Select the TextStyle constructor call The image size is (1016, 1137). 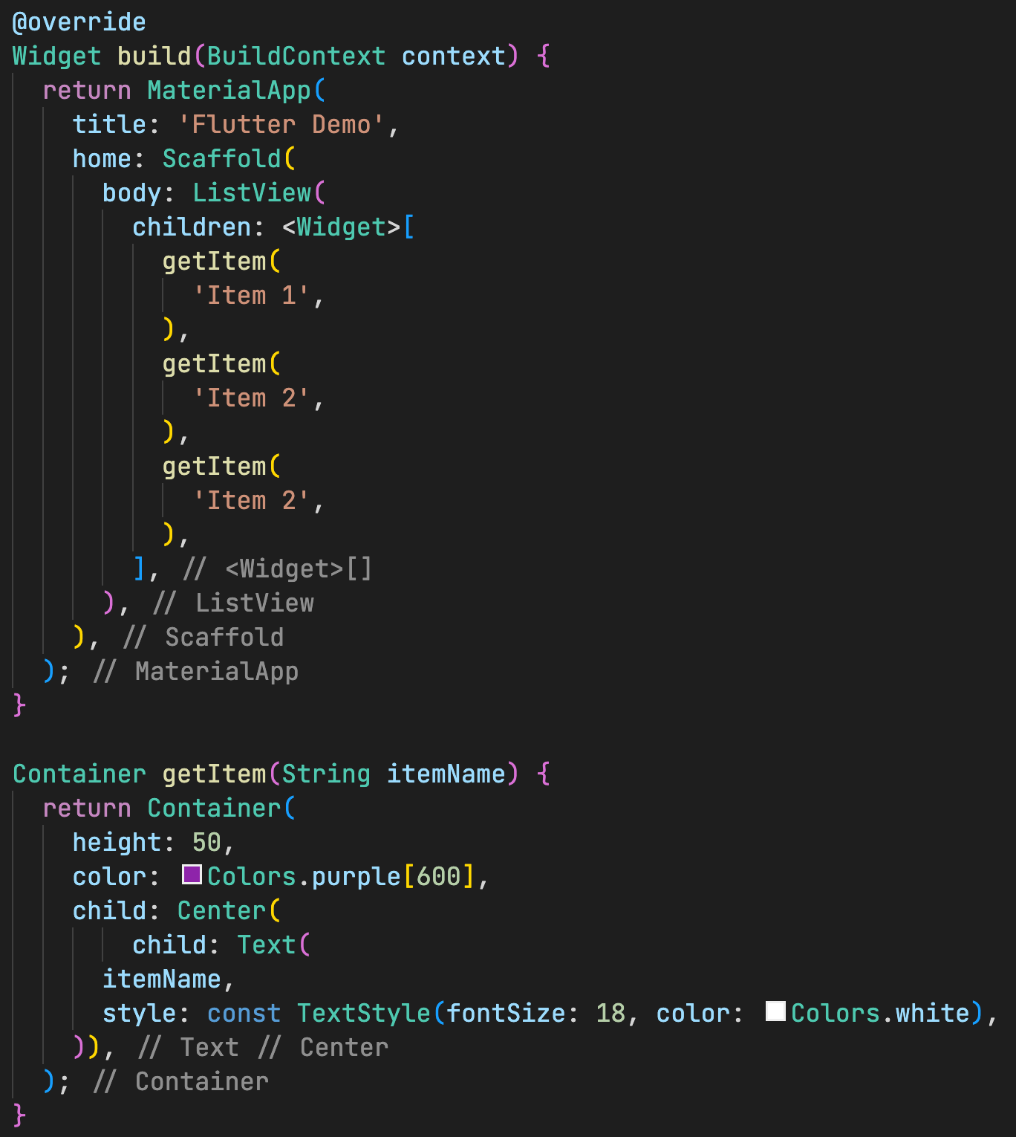coord(363,1012)
